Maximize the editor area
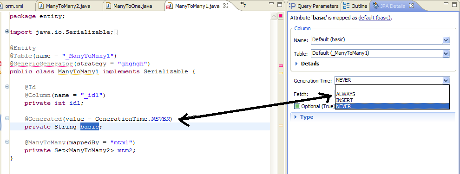 pos(280,4)
